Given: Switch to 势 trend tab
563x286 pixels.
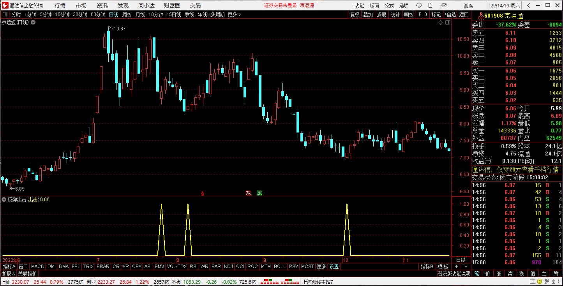Looking at the screenshot, I should pyautogui.click(x=510, y=274).
